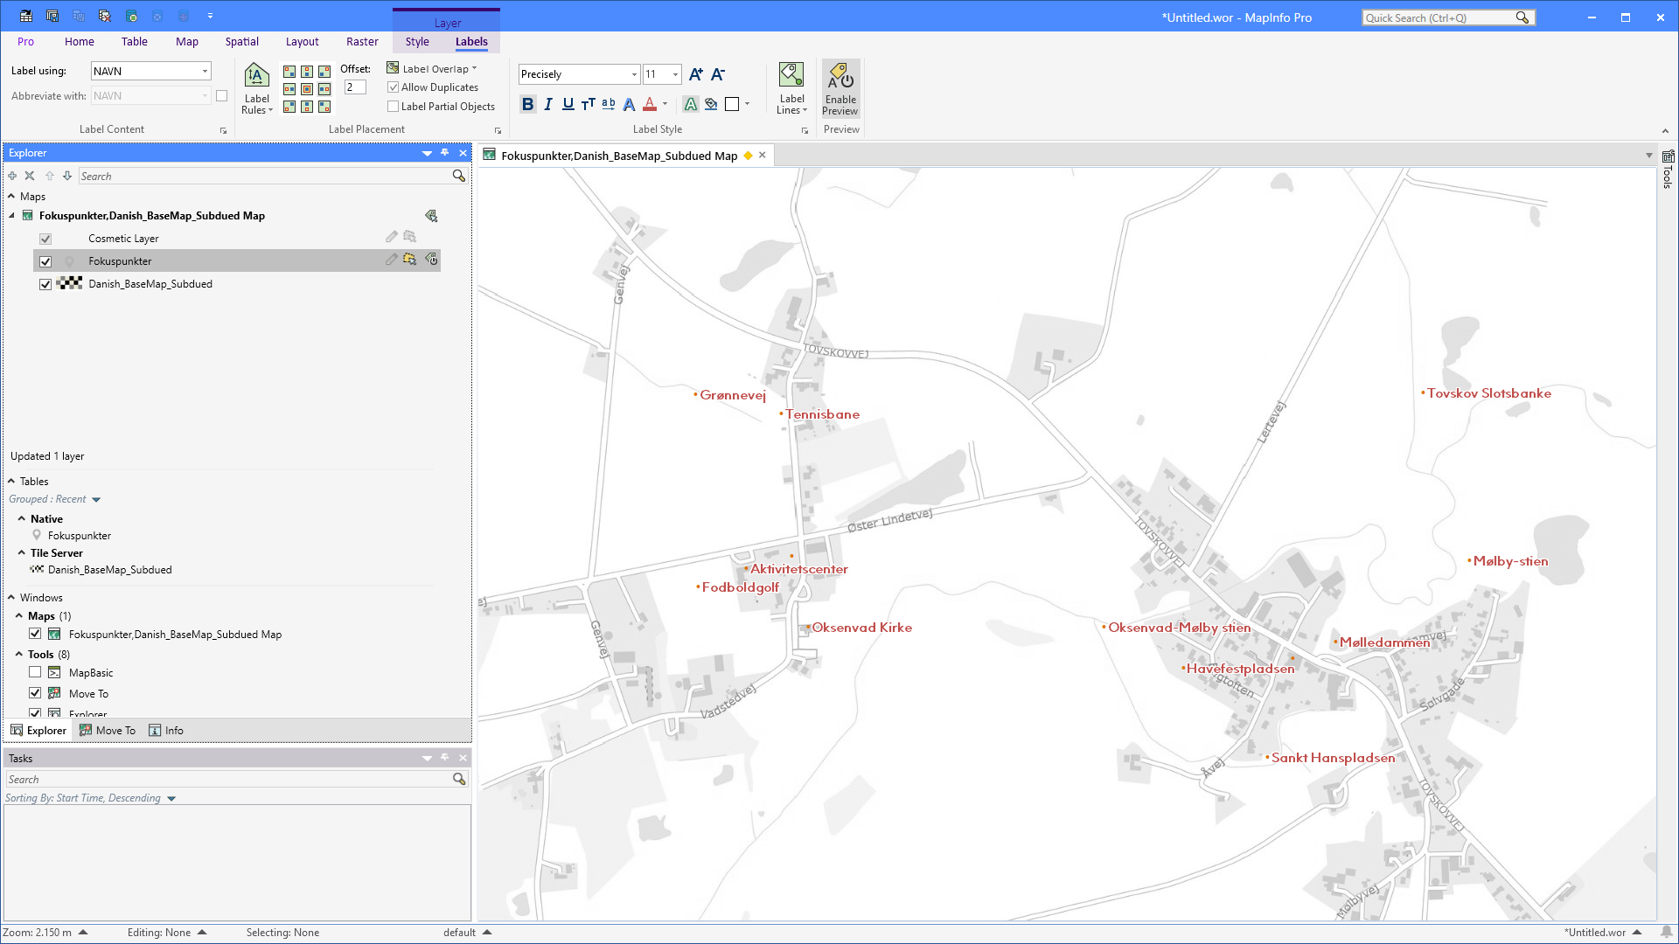The height and width of the screenshot is (944, 1679).
Task: Enable the Label Partial Objects checkbox
Action: click(x=394, y=107)
